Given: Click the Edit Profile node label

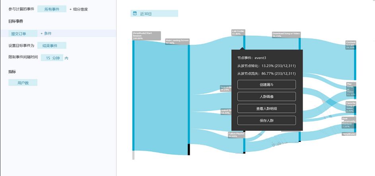Looking at the screenshot, I should pos(238,32).
